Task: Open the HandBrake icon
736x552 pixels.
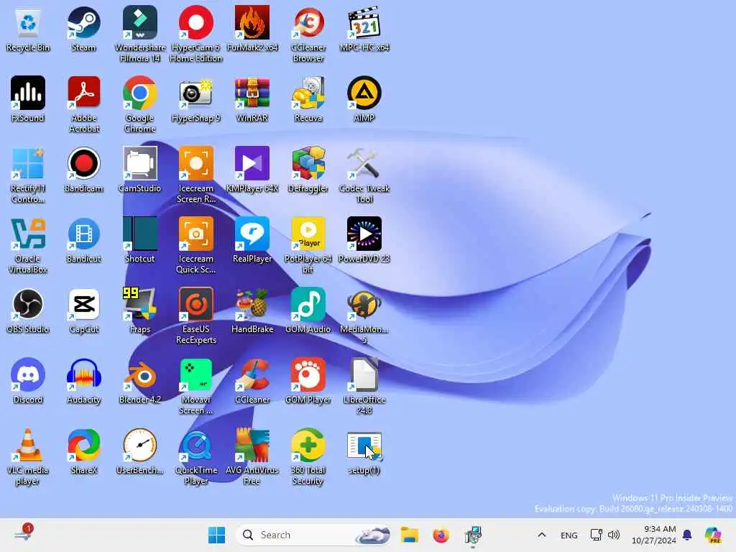Action: 252,311
